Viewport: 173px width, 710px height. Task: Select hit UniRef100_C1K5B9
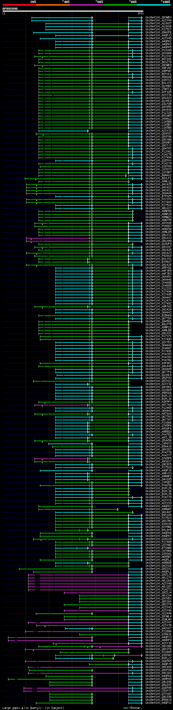click(158, 122)
